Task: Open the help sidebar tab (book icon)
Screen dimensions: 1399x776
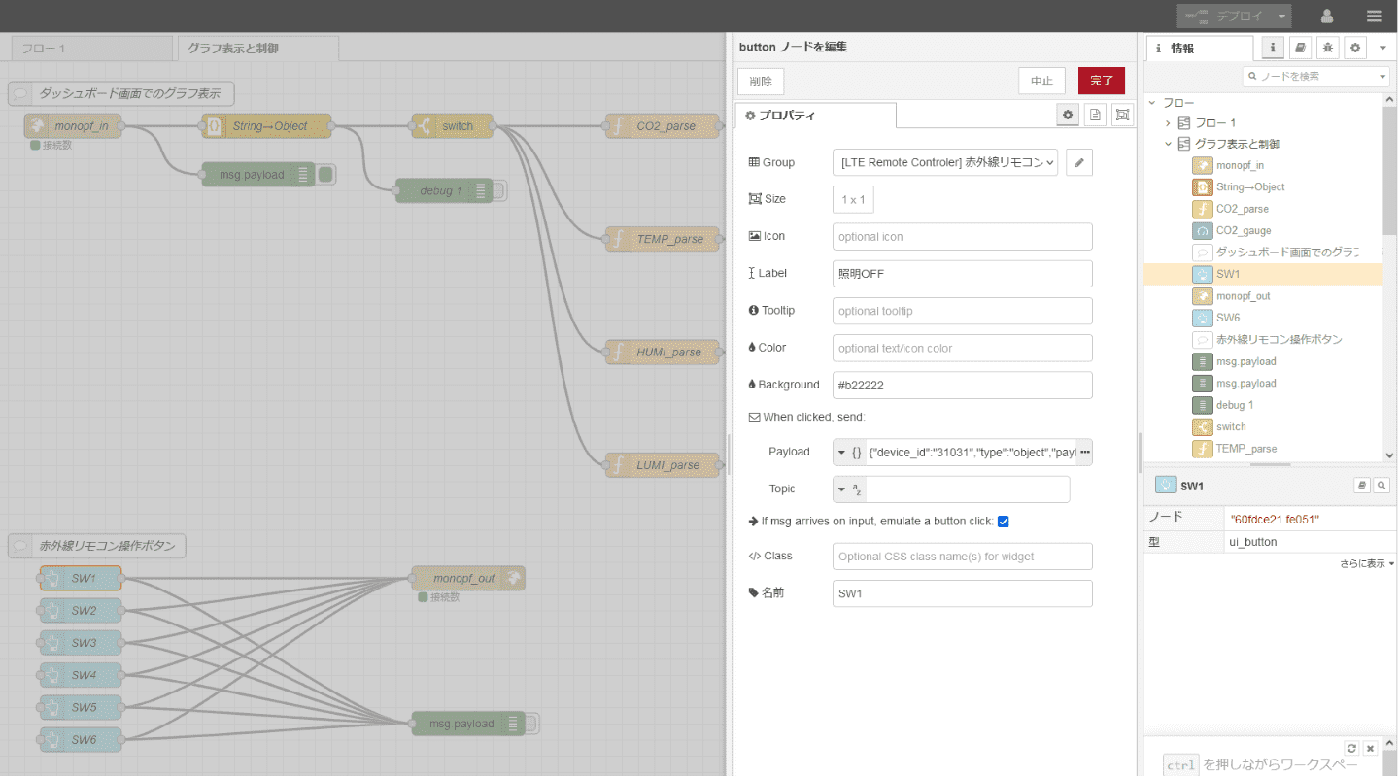Action: [1300, 48]
